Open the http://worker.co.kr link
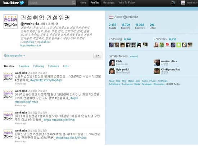This screenshot has height=146, width=198. [x=31, y=45]
